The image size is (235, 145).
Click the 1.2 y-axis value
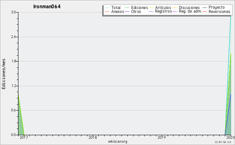(x=13, y=86)
